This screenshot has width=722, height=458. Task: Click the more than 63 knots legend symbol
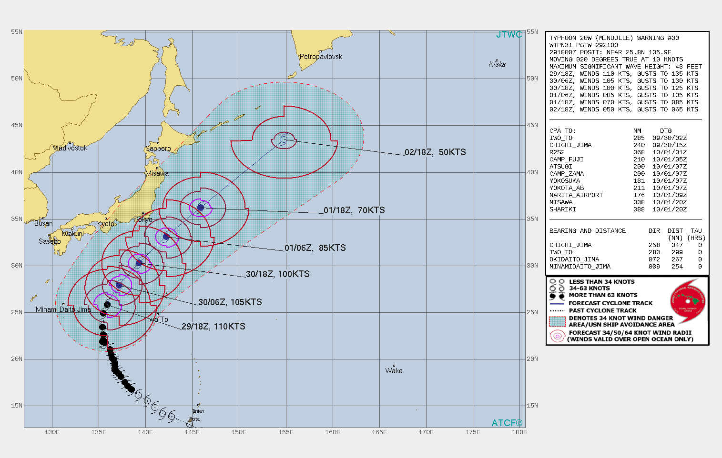coord(557,295)
